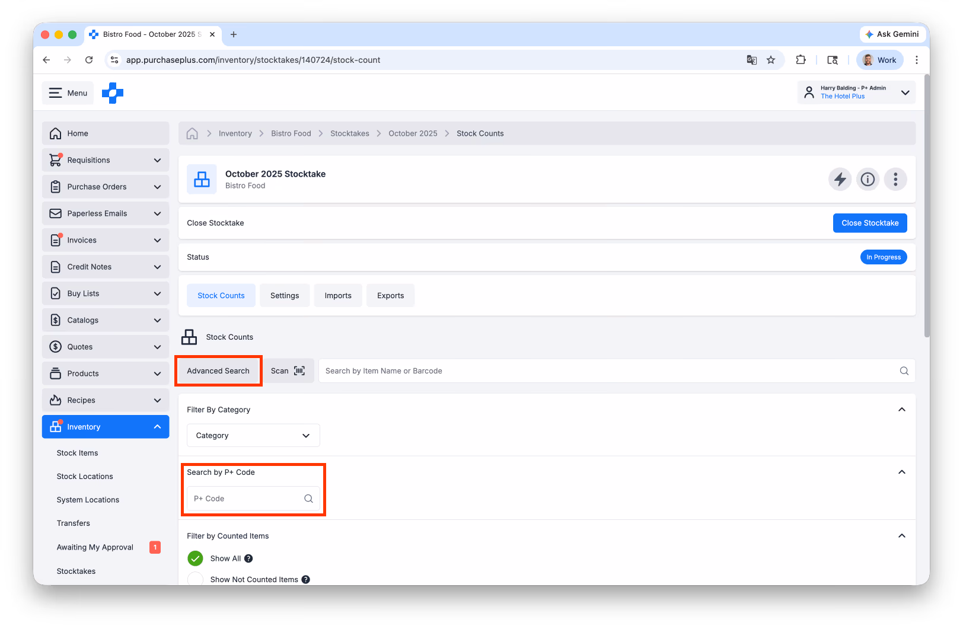Bookmark page with the star icon
Image resolution: width=963 pixels, height=629 pixels.
tap(771, 60)
